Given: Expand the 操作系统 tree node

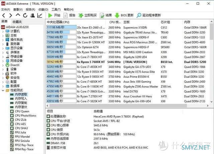Looking at the screenshot, I should [x=3, y=40].
